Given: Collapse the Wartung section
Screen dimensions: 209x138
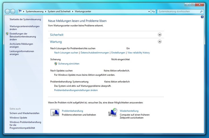Looking at the screenshot, I should (x=160, y=41).
